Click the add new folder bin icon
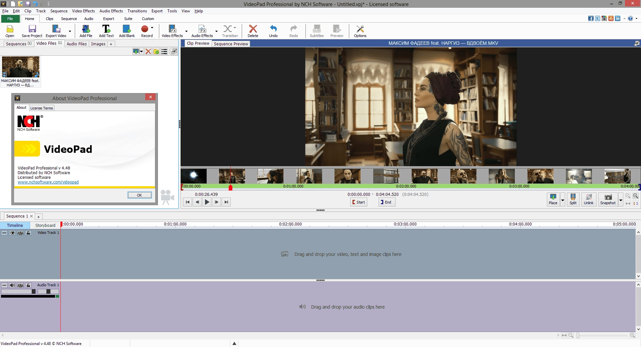This screenshot has height=347, width=641. (x=156, y=51)
